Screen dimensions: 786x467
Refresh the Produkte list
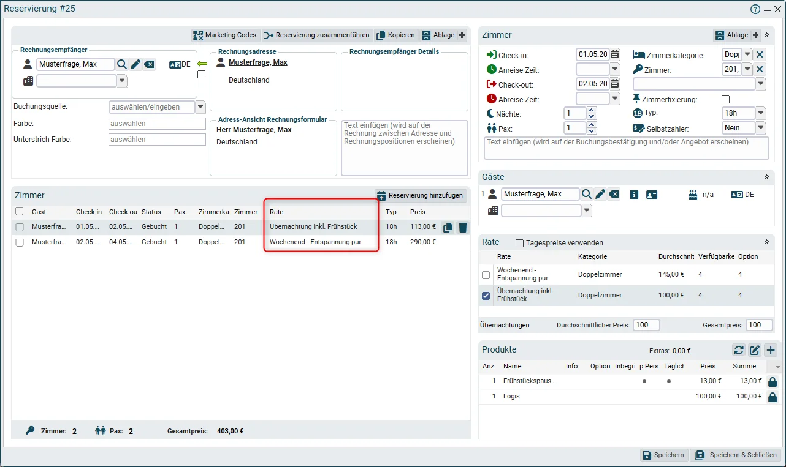pos(739,350)
